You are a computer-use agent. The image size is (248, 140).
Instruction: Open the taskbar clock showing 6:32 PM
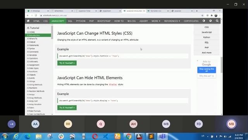[x=239, y=136]
